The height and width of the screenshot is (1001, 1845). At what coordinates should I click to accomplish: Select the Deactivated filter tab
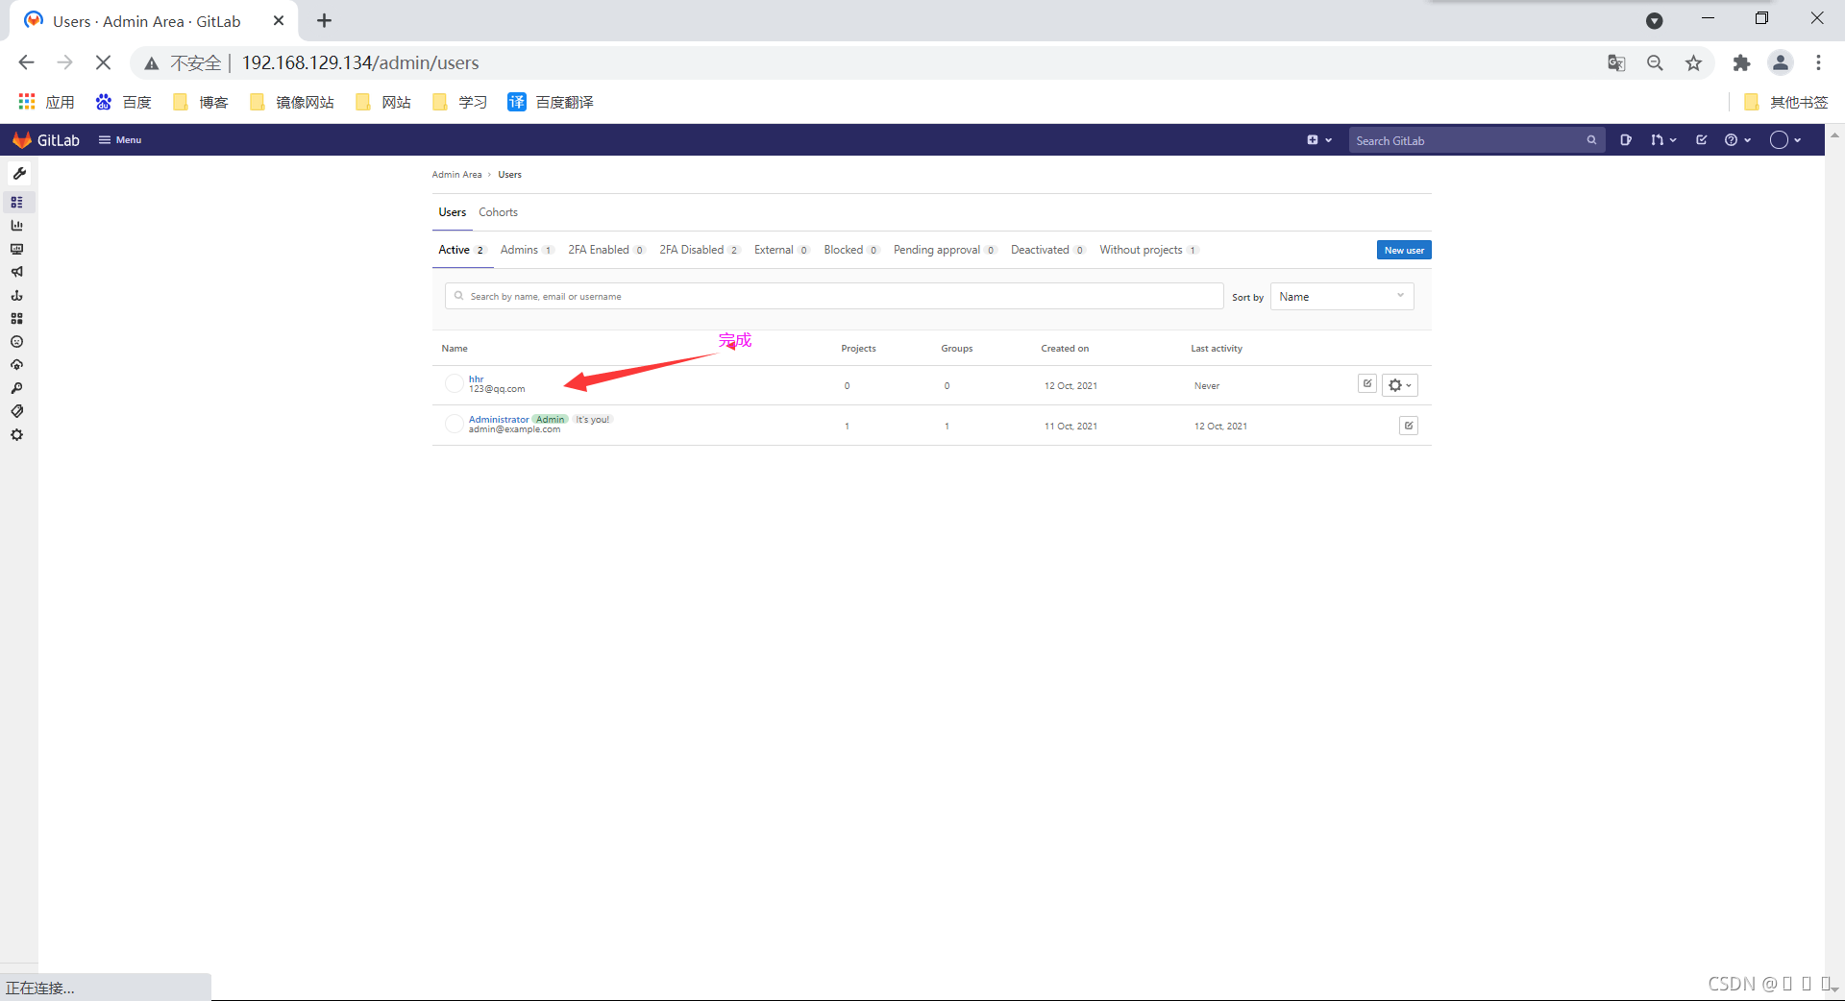coord(1048,250)
